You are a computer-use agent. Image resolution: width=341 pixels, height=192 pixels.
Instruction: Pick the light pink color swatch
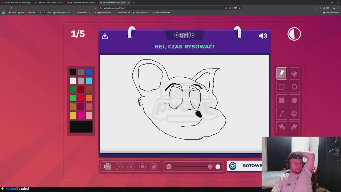tap(89, 115)
